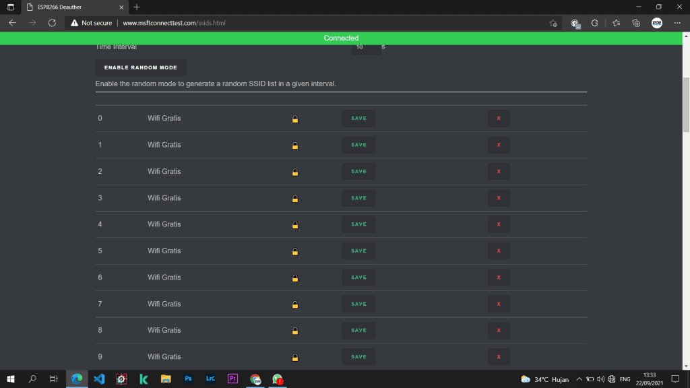Refresh the page with the reload icon

[52, 23]
